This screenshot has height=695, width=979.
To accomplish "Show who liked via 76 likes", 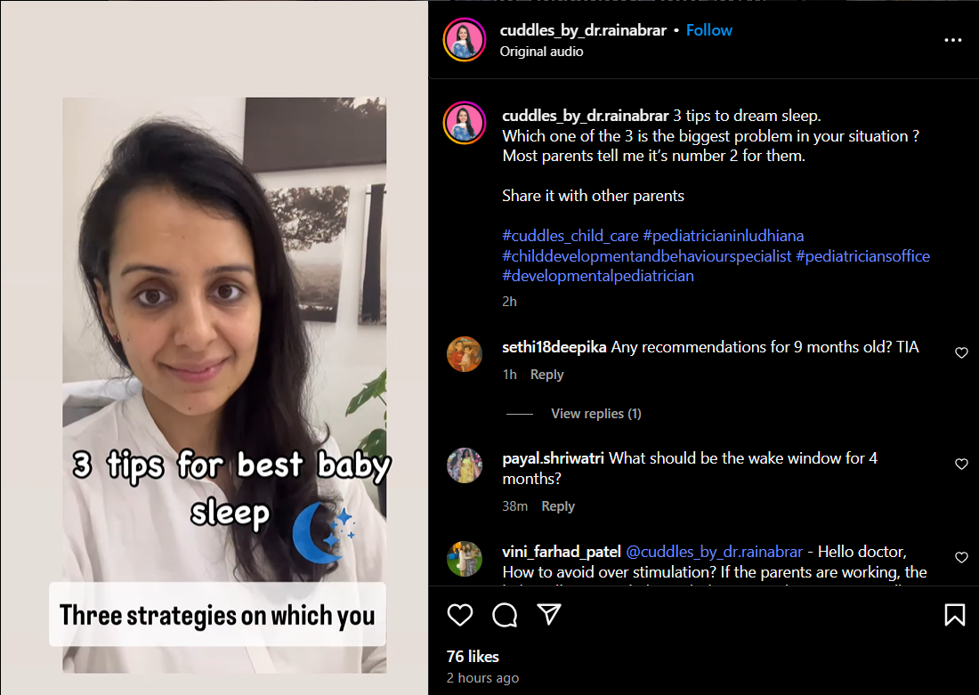I will click(x=473, y=656).
